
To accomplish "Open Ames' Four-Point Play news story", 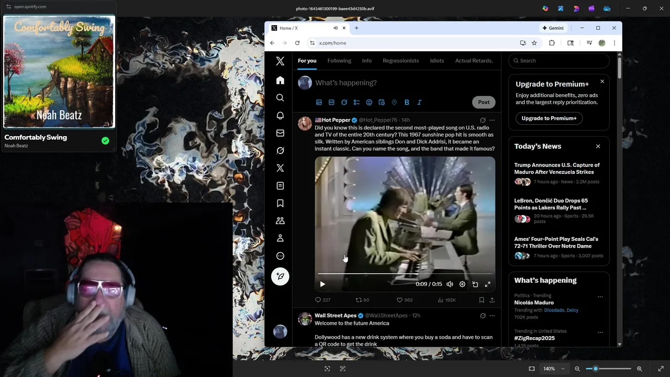I will (x=556, y=242).
